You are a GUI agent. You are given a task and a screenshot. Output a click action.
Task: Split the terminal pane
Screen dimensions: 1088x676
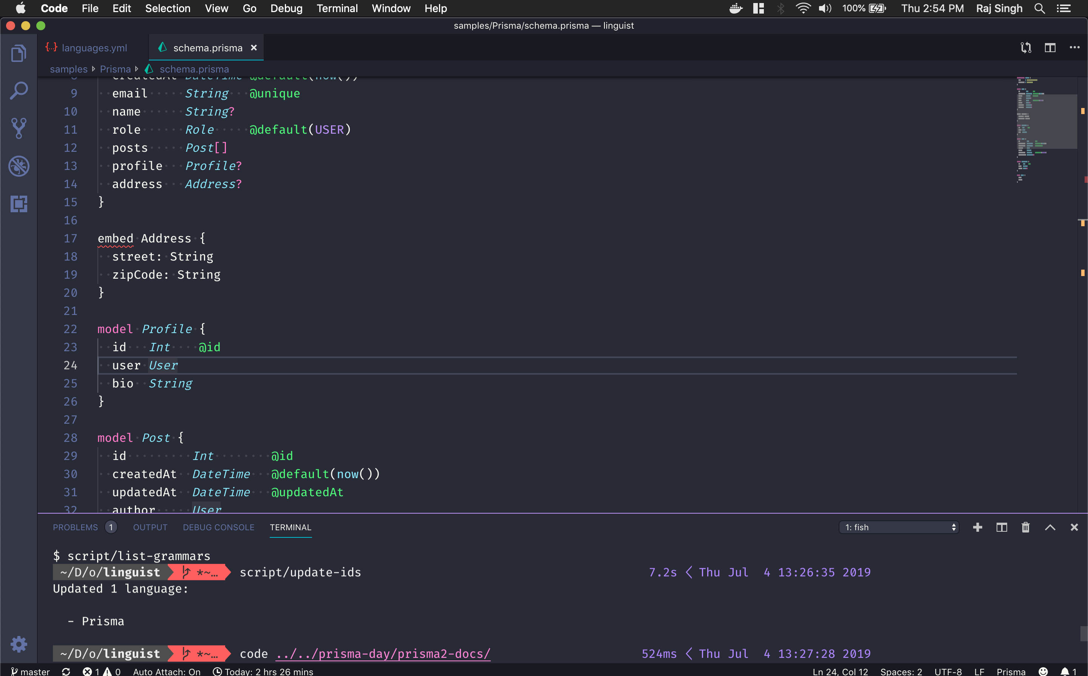point(1001,527)
